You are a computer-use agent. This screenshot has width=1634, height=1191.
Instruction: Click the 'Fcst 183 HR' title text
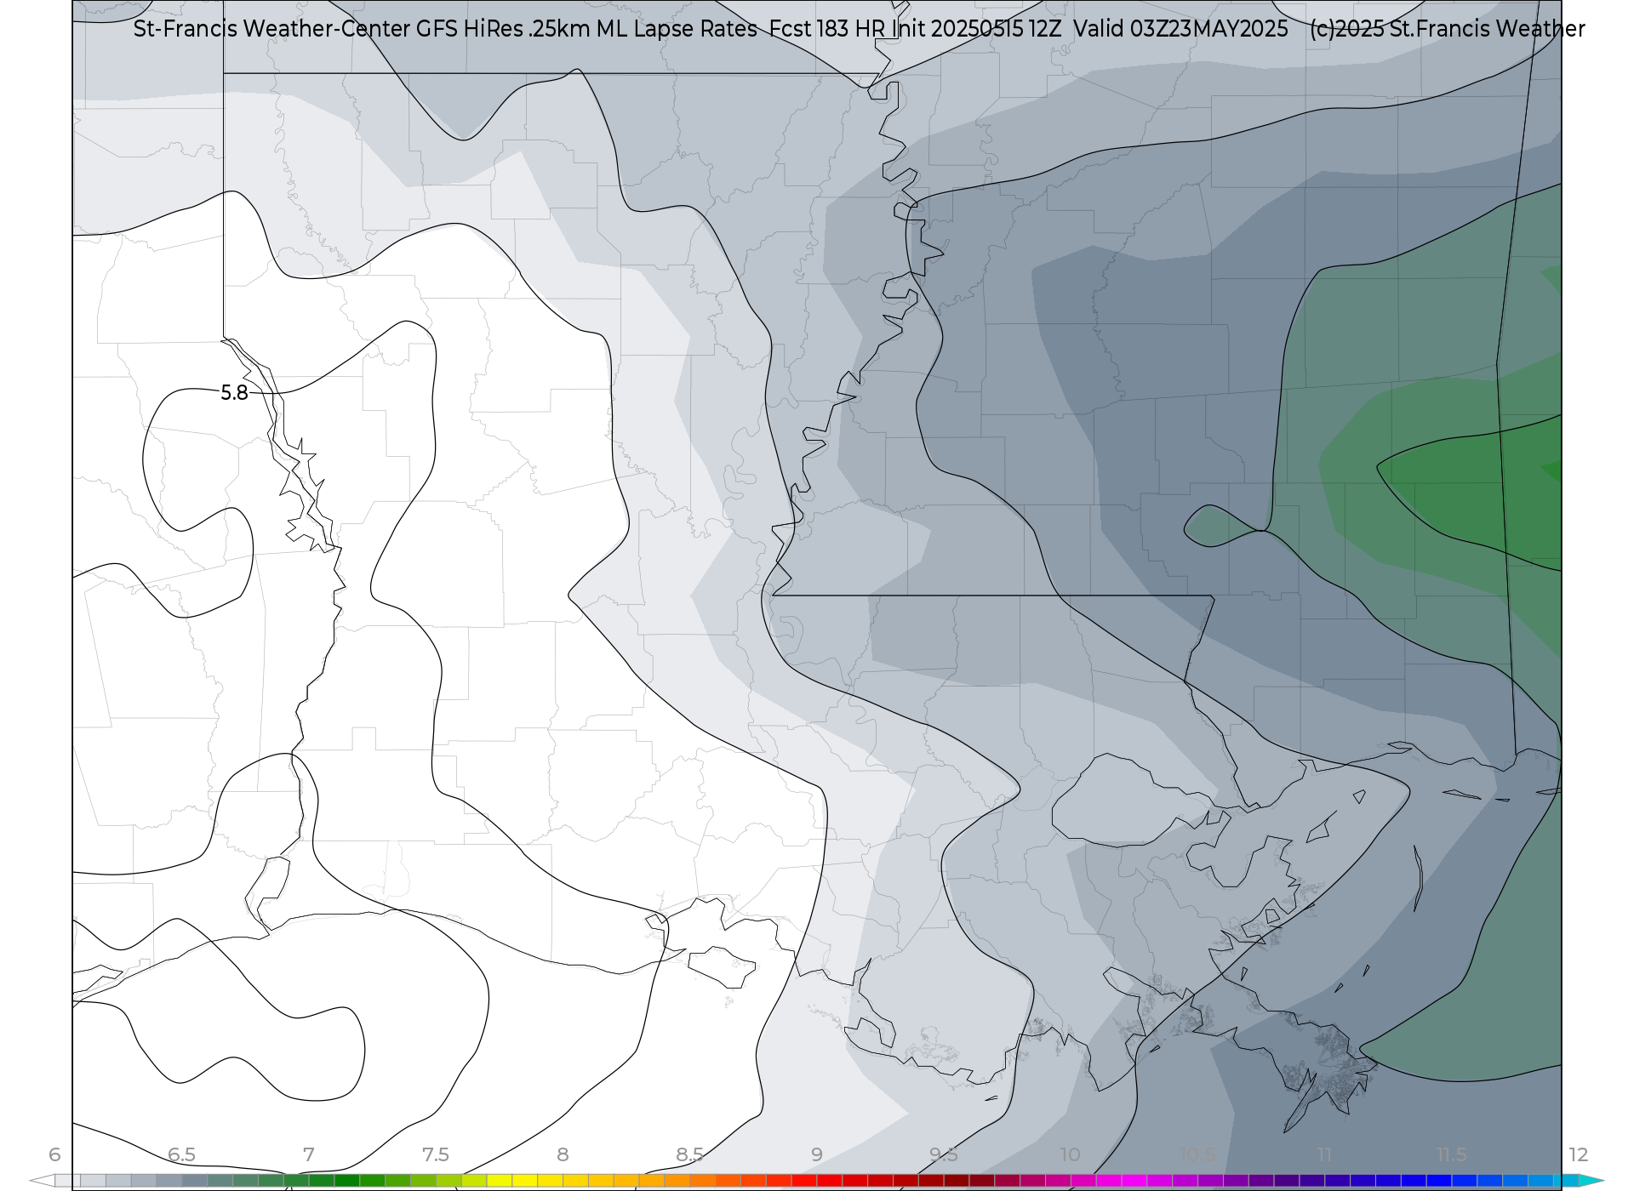coord(828,29)
